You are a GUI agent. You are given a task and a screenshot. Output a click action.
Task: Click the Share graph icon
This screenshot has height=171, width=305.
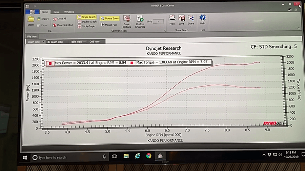pos(190,18)
